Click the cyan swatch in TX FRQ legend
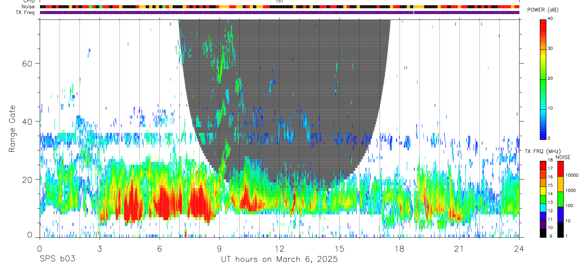The image size is (584, 269). pos(543,207)
